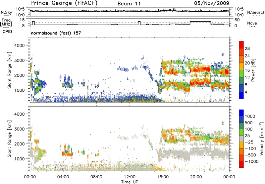Click the 04:00 time axis label

[x=63, y=177]
